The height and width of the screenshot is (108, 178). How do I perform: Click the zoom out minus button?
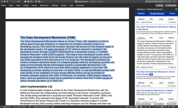[154, 107]
